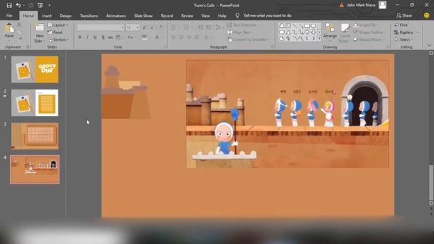Select the Rectangle shape in gallery
Screen dimensions: 434x244
pyautogui.click(x=307, y=26)
